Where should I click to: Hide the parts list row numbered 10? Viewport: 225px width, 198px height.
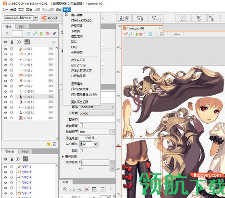(5, 91)
